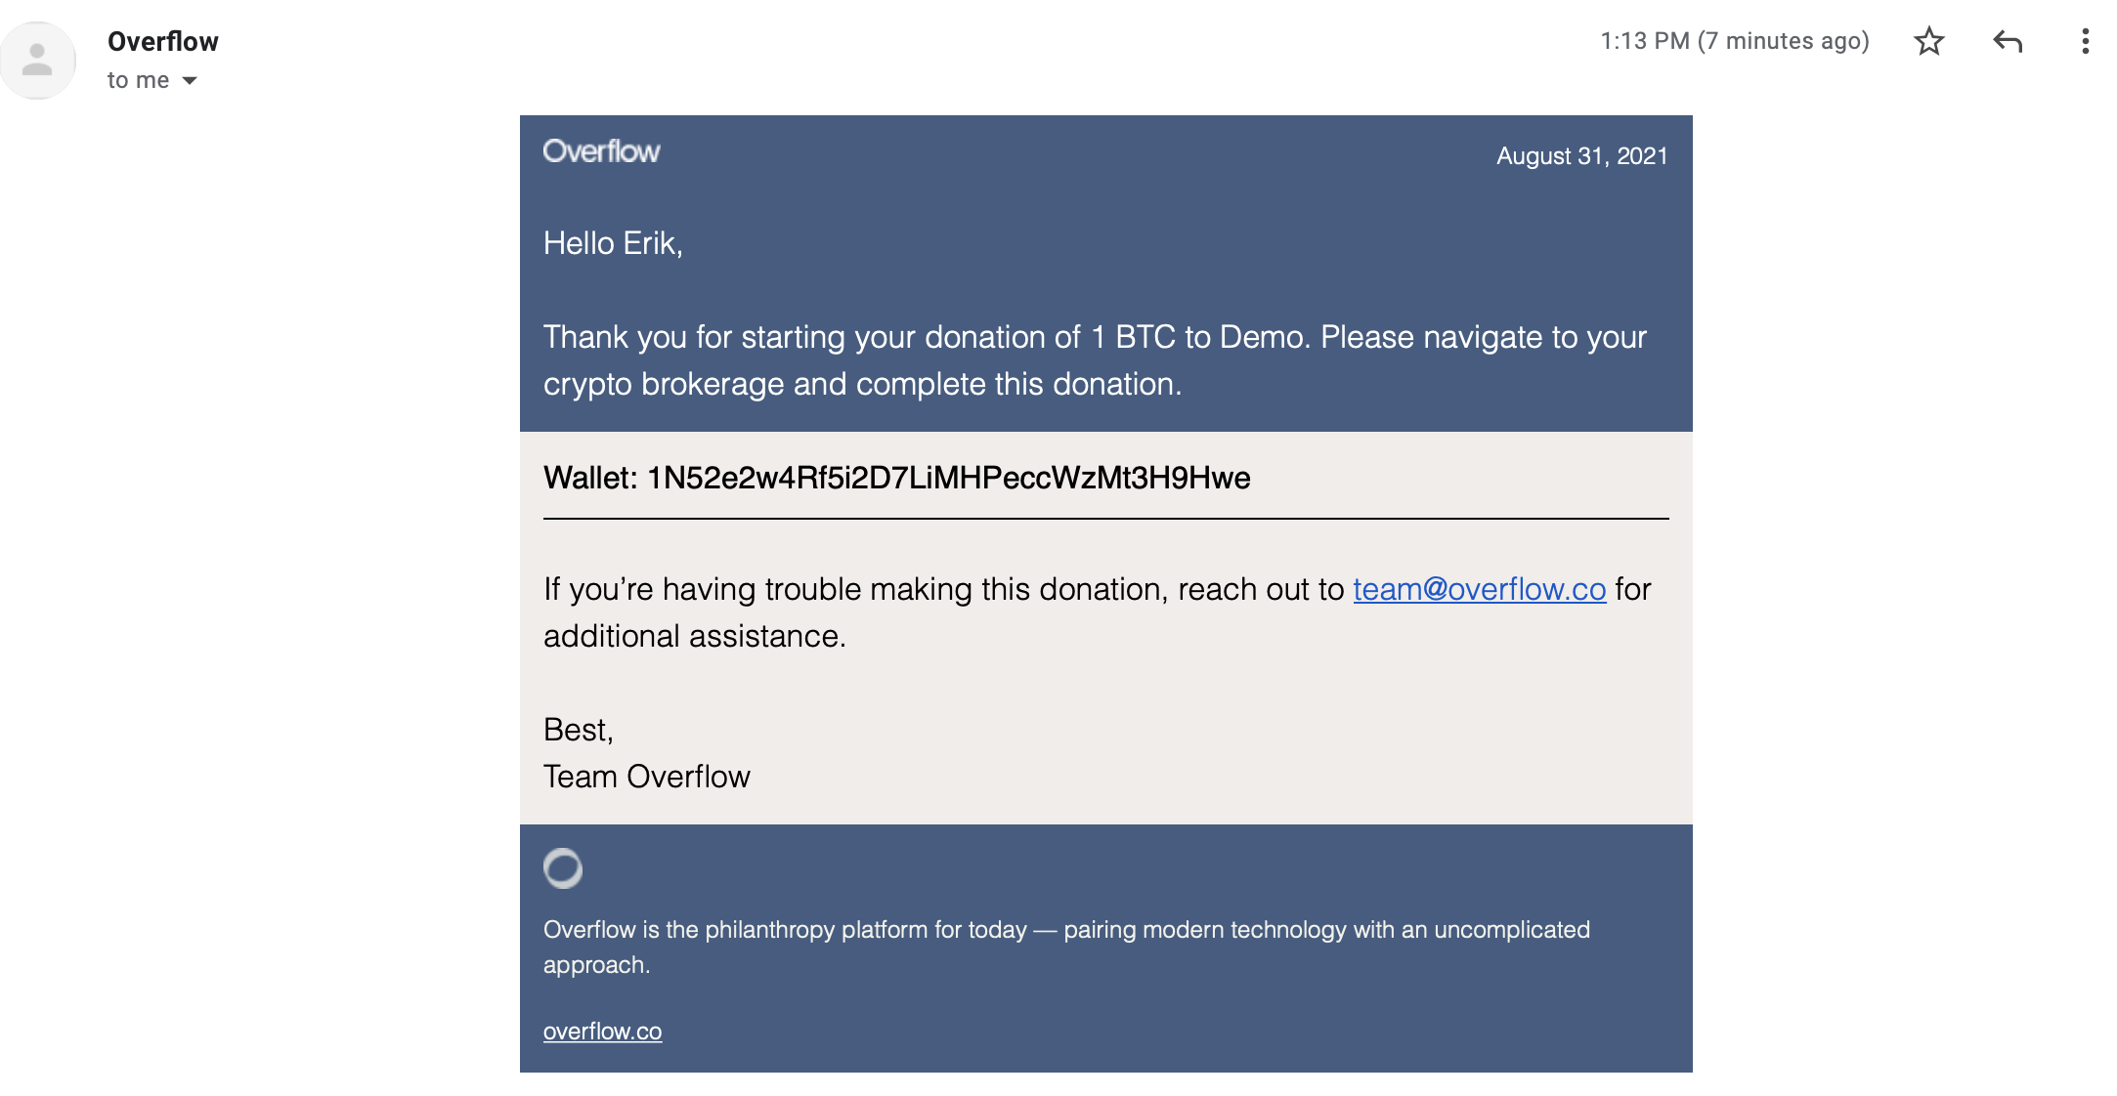2117x1096 pixels.
Task: Click the Overflow logo in email header
Action: click(x=601, y=151)
